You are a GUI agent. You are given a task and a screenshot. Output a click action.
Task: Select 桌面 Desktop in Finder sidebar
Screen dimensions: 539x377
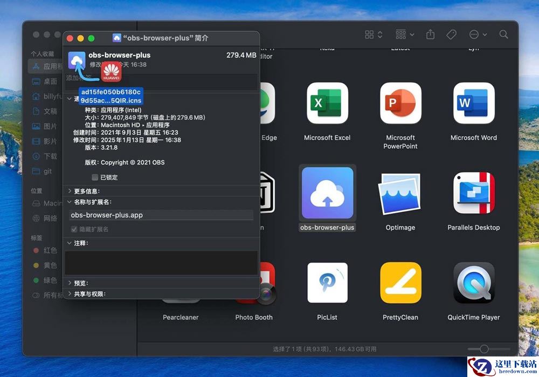pyautogui.click(x=45, y=81)
